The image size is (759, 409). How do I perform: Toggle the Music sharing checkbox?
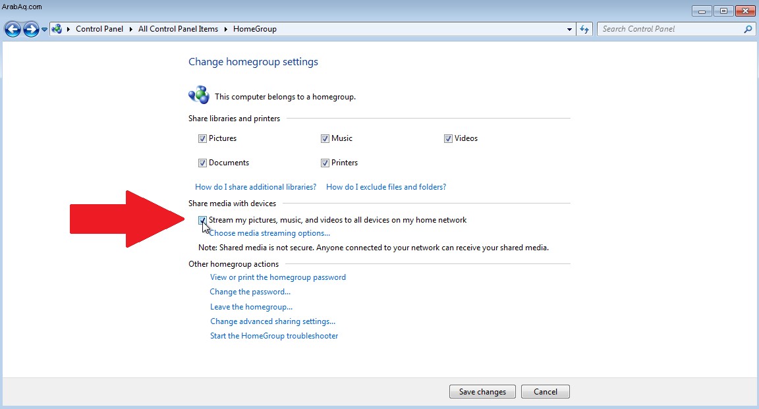pos(325,139)
